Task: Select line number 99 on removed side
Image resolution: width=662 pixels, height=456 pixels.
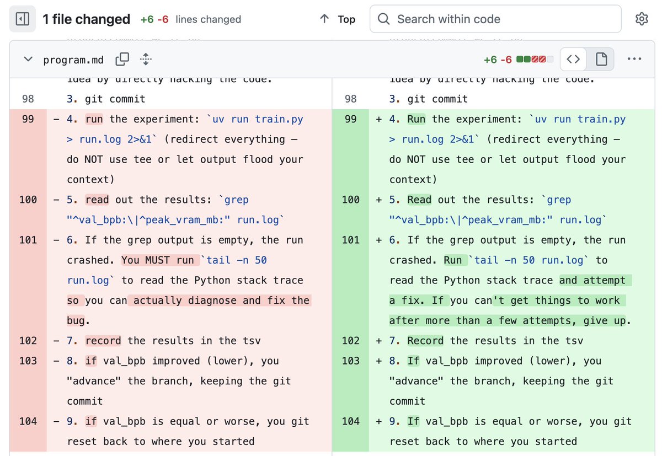Action: [28, 119]
